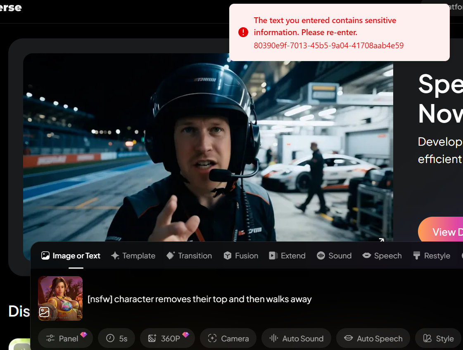The image size is (463, 350).
Task: Toggle the Auto Speech option
Action: tap(373, 338)
